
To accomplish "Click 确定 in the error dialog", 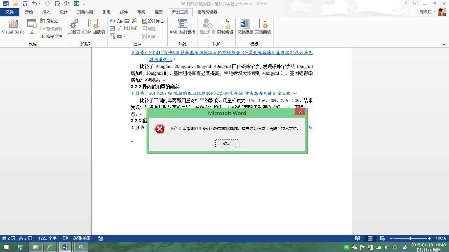I will (x=227, y=143).
